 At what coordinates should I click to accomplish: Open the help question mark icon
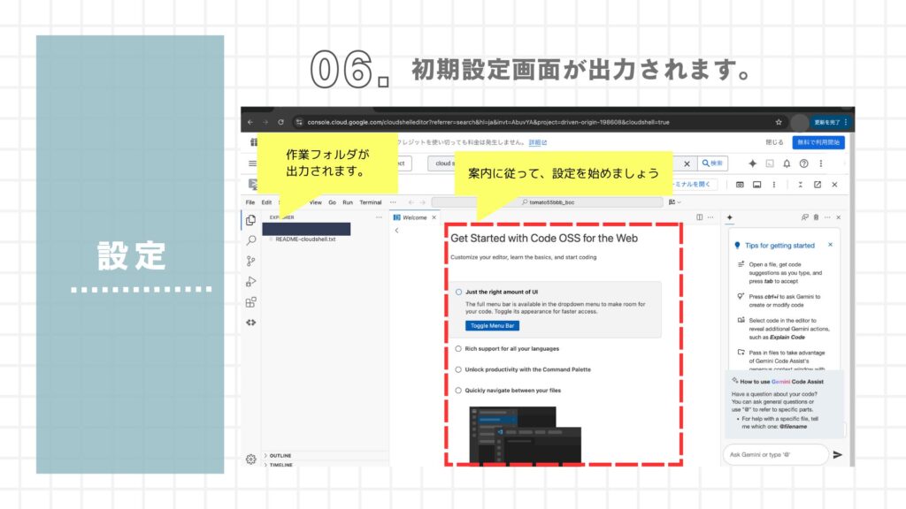point(803,163)
